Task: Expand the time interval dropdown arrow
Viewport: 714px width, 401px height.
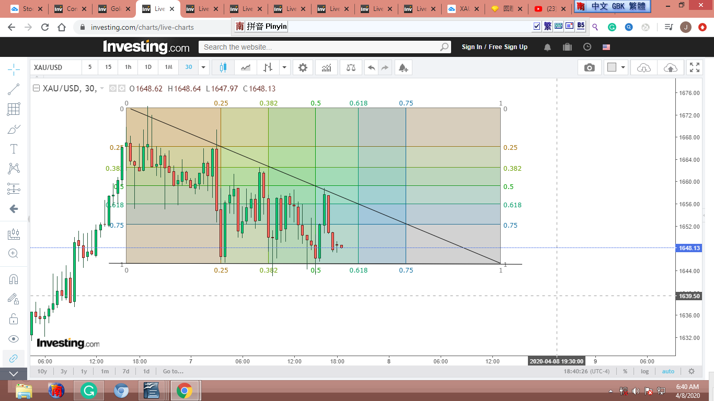Action: point(204,67)
